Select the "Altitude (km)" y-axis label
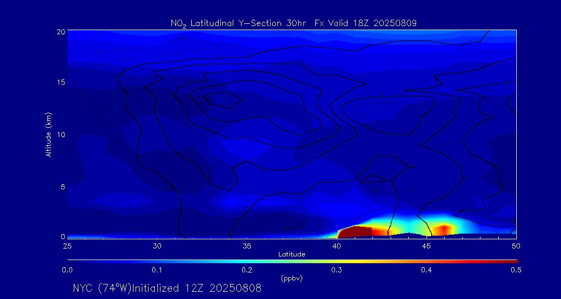The height and width of the screenshot is (299, 561). [48, 134]
